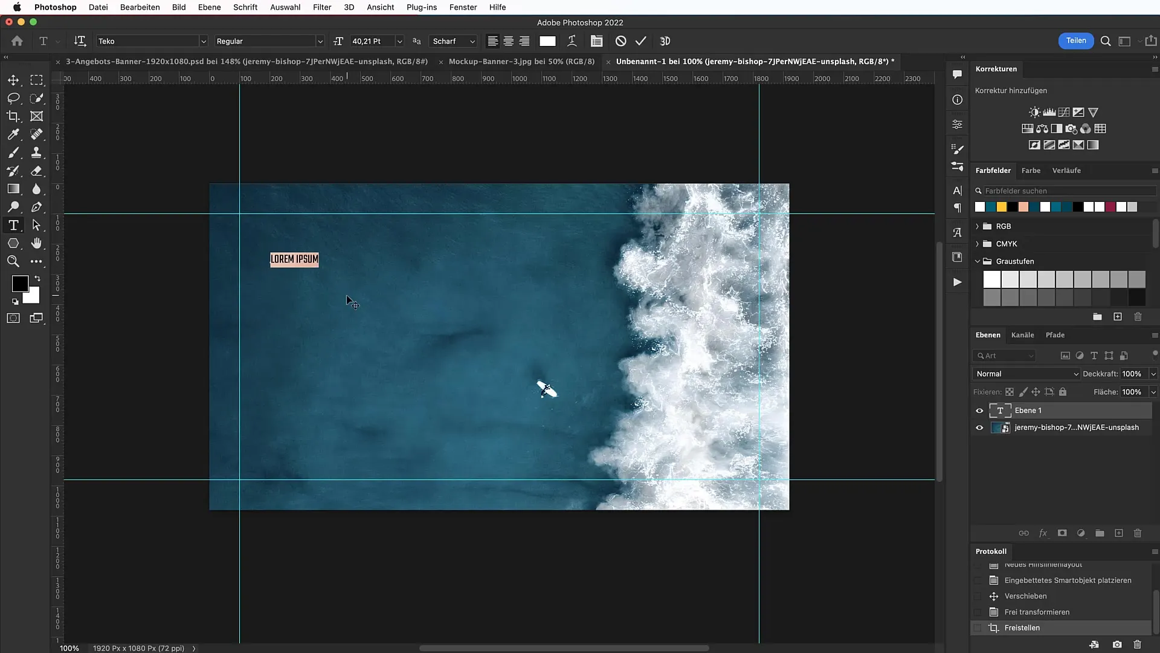The height and width of the screenshot is (653, 1160).
Task: Click the 3D text style toggle
Action: pyautogui.click(x=665, y=41)
